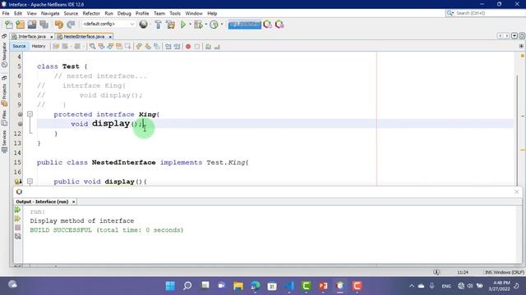Click the Save All toolbar icon

click(44, 25)
